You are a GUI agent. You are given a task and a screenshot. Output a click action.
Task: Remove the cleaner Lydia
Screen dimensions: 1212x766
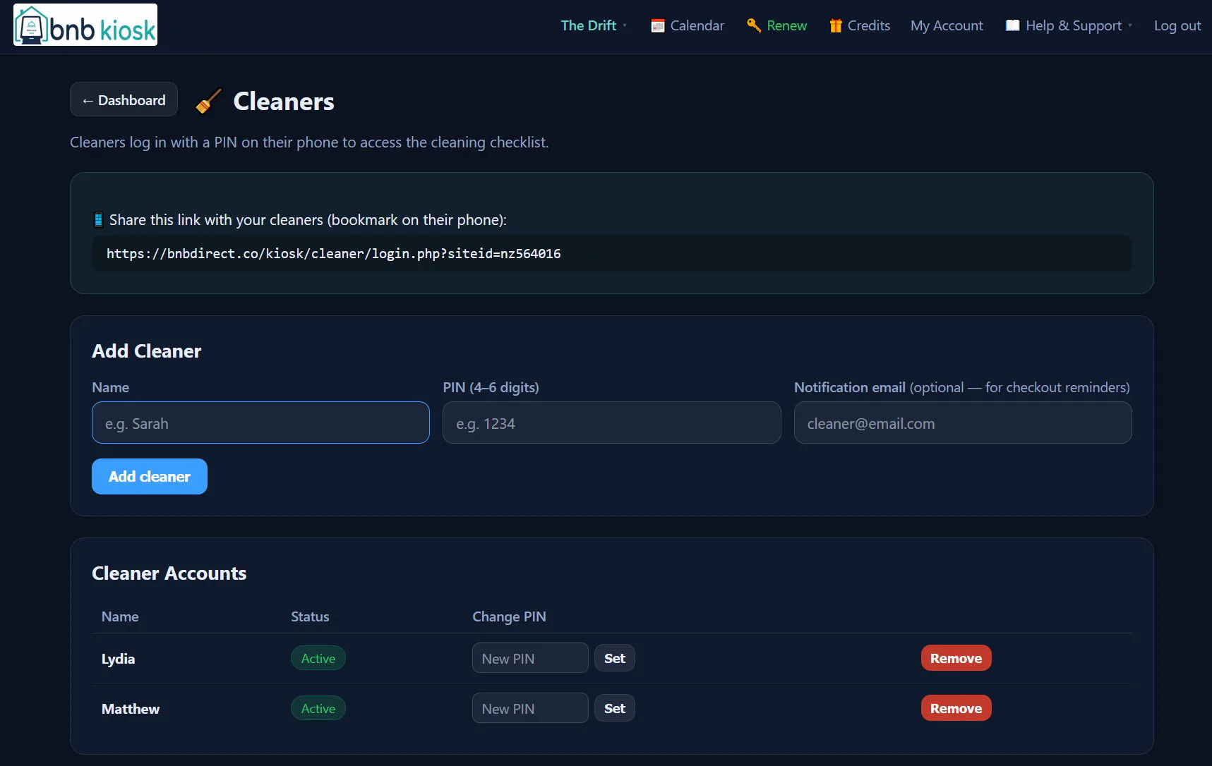click(956, 658)
